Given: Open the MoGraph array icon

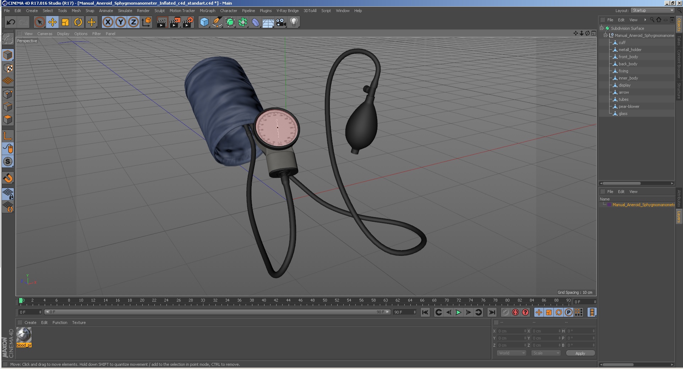Looking at the screenshot, I should [243, 22].
